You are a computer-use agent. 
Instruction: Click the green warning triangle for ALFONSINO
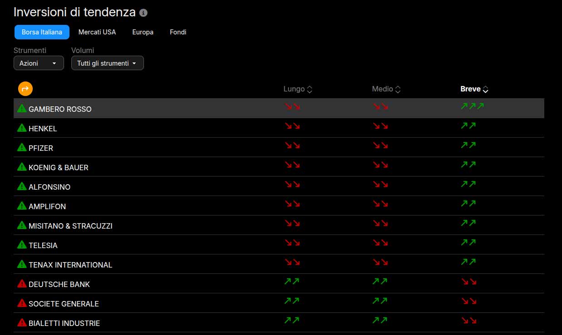(x=22, y=186)
